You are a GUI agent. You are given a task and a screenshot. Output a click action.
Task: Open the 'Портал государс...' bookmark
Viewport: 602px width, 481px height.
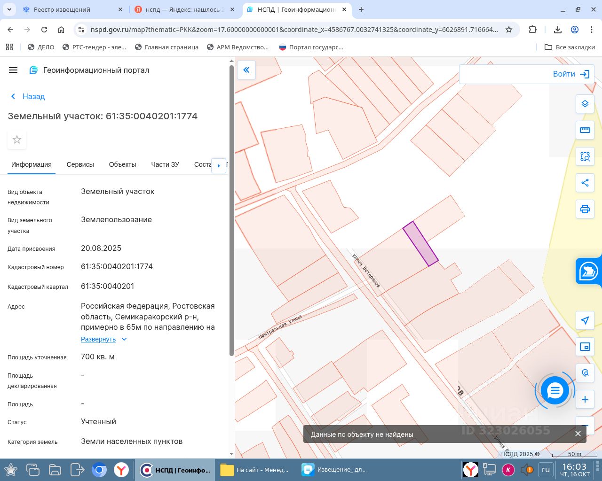point(311,47)
